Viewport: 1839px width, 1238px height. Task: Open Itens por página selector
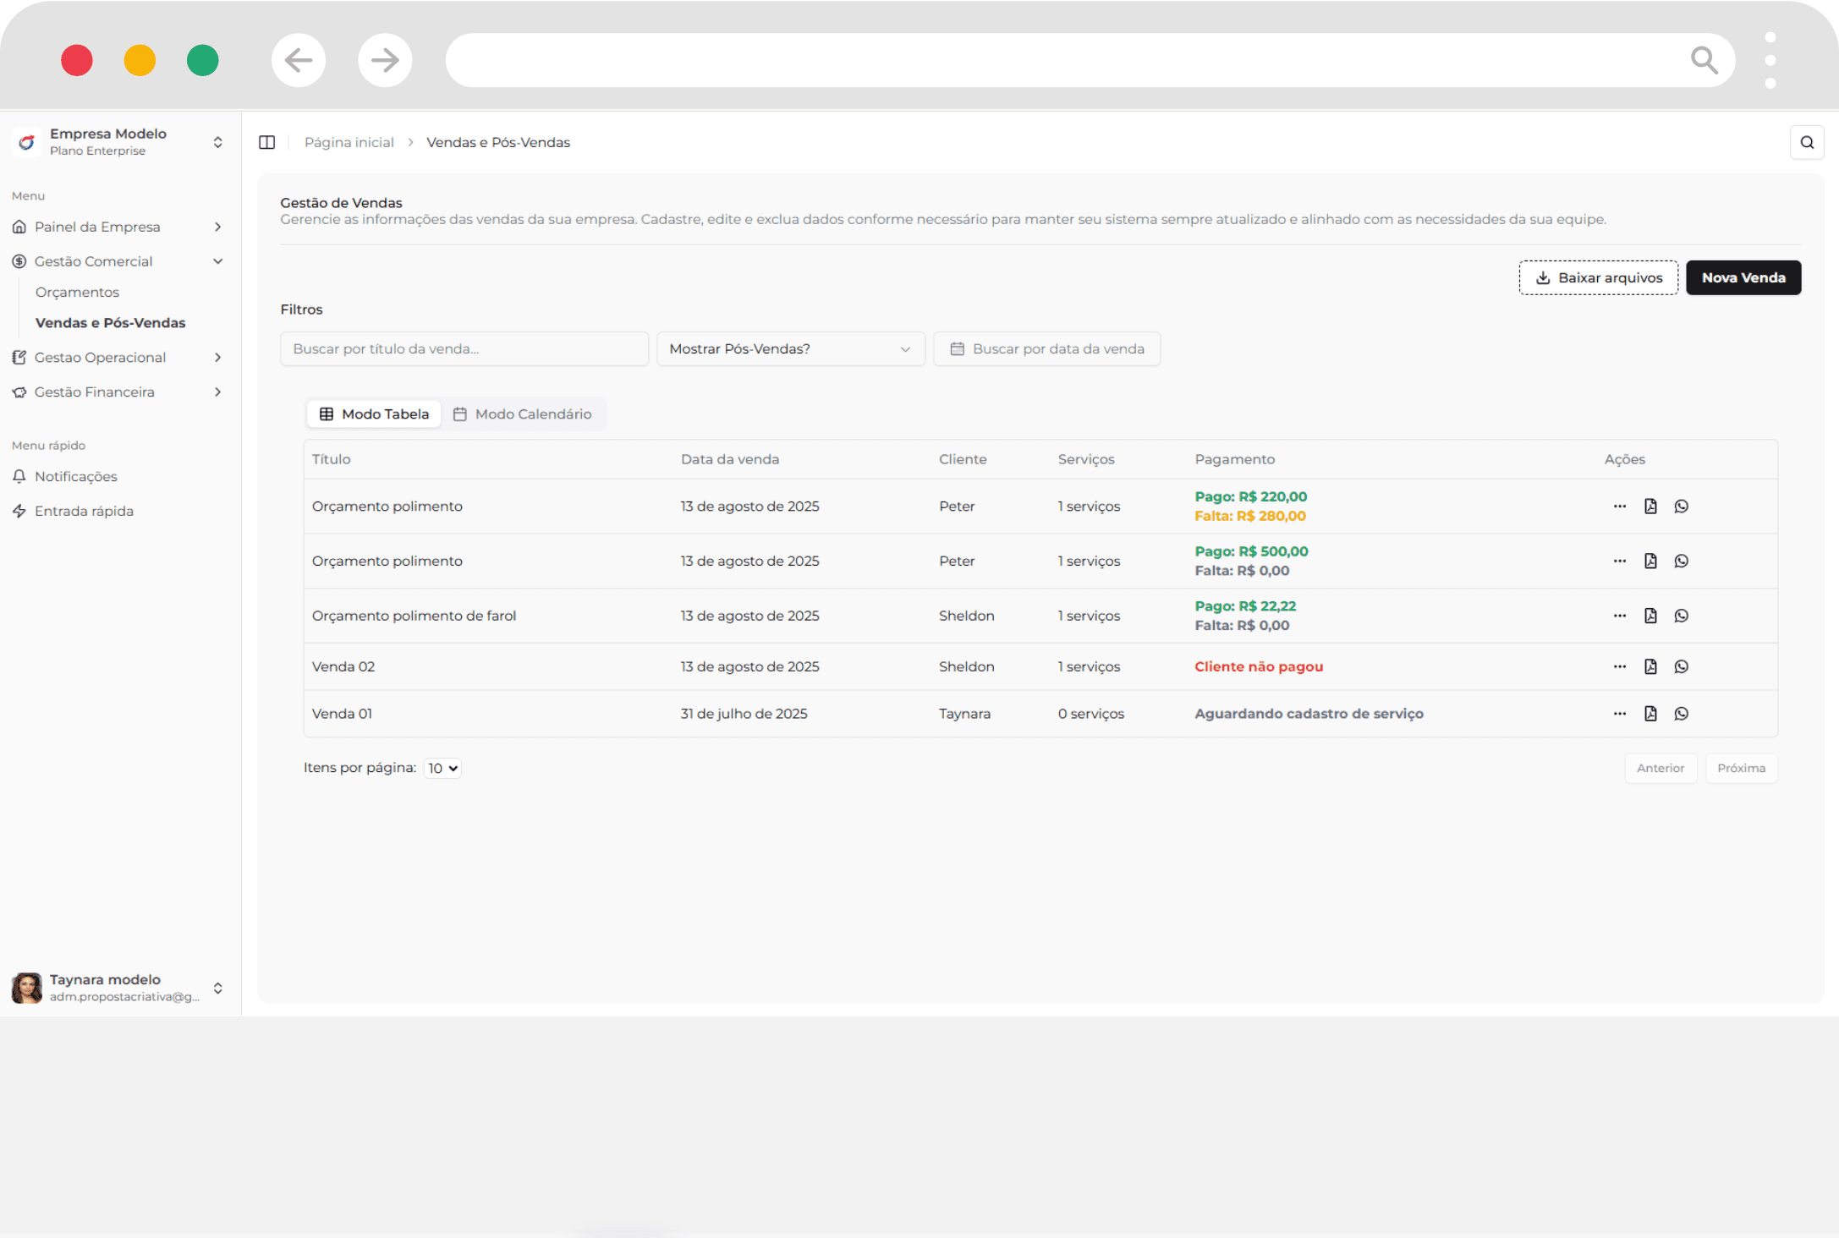(x=442, y=768)
